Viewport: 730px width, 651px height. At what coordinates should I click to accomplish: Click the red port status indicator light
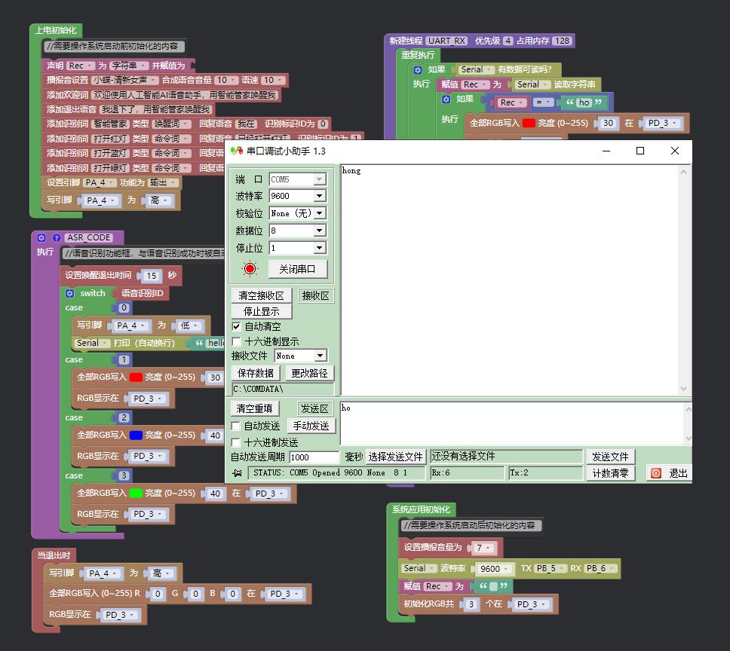coord(250,269)
